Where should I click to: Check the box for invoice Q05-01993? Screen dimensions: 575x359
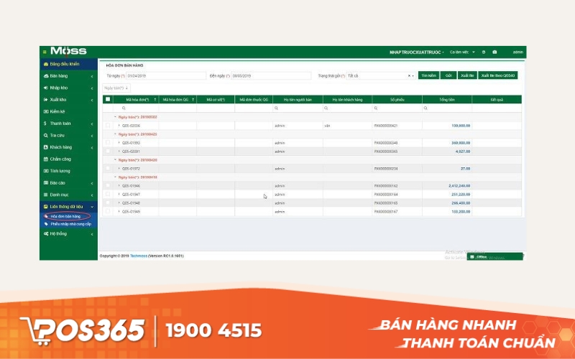[x=108, y=142]
